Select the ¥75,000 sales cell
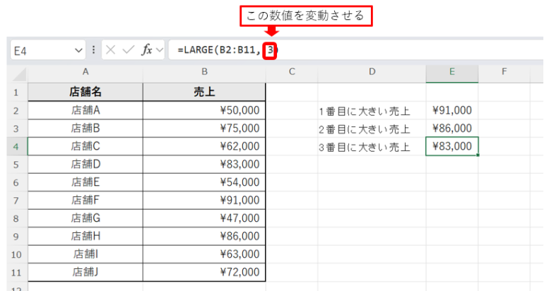Screen dimensions: 544x291 pyautogui.click(x=204, y=129)
